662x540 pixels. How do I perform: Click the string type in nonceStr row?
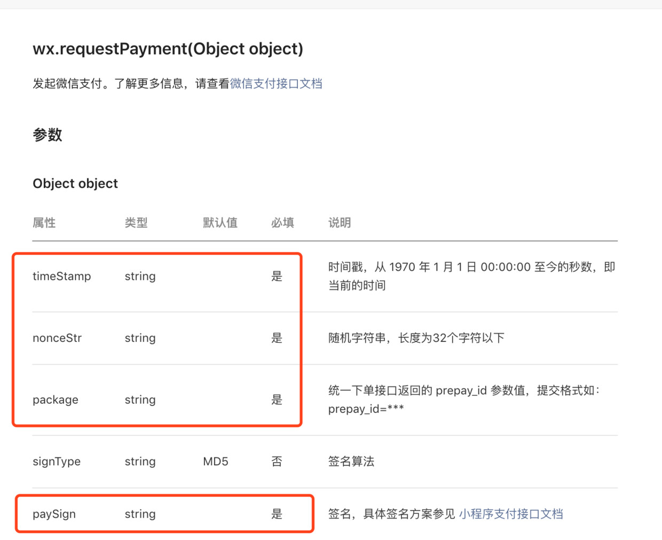click(x=140, y=339)
